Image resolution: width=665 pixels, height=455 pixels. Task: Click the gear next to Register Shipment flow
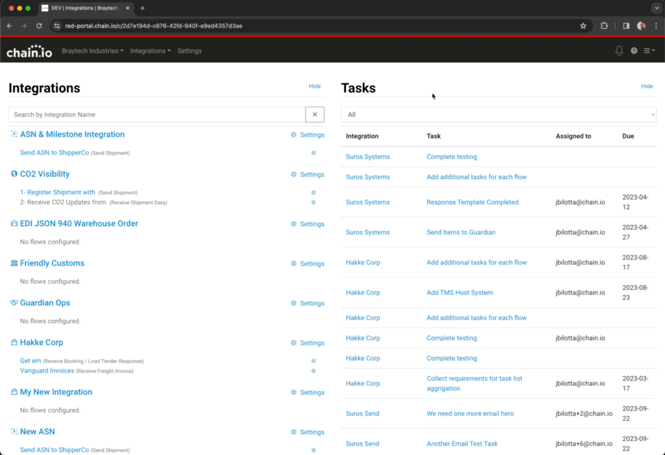tap(313, 192)
